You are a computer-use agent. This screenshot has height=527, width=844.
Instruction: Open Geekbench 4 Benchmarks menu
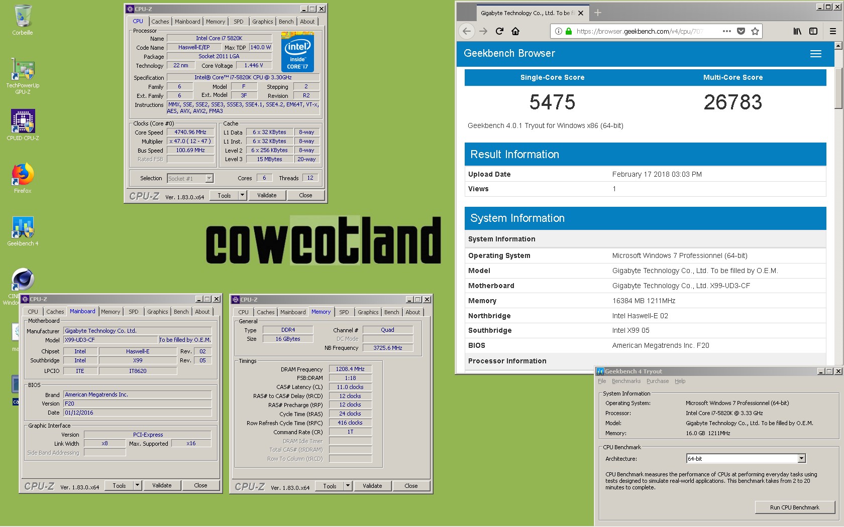626,381
